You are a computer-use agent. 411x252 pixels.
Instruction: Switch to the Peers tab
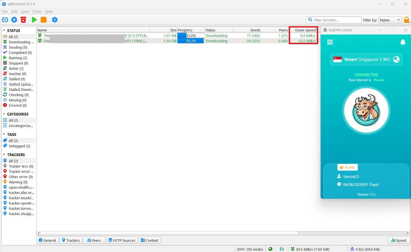tap(94, 240)
